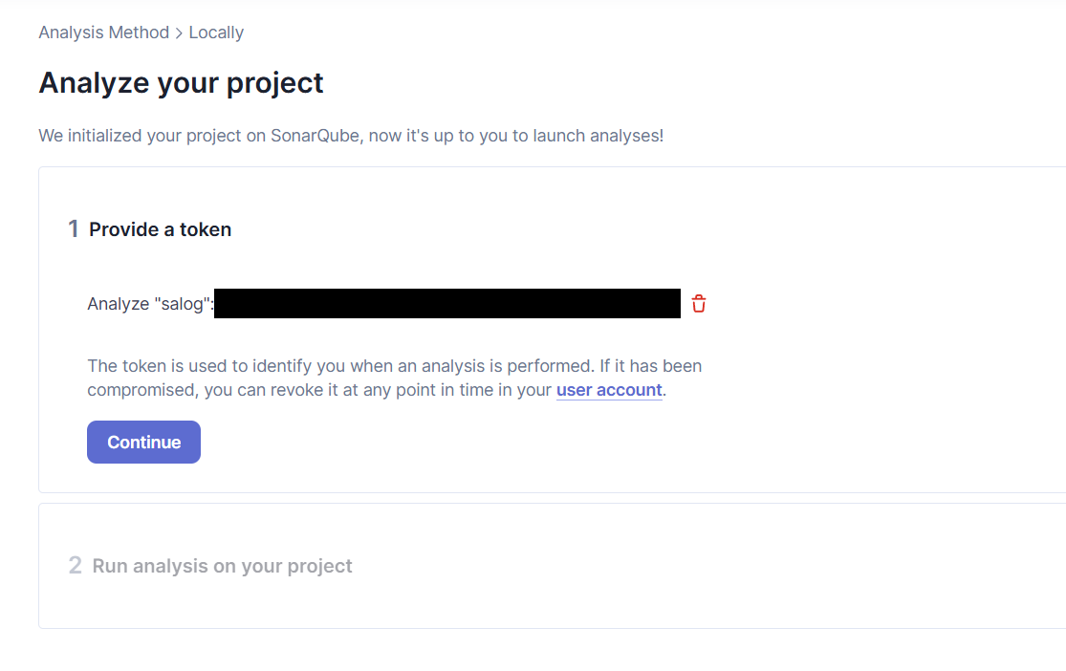Expand Run analysis on your project step
Viewport: 1066px width, 671px height.
[x=223, y=566]
